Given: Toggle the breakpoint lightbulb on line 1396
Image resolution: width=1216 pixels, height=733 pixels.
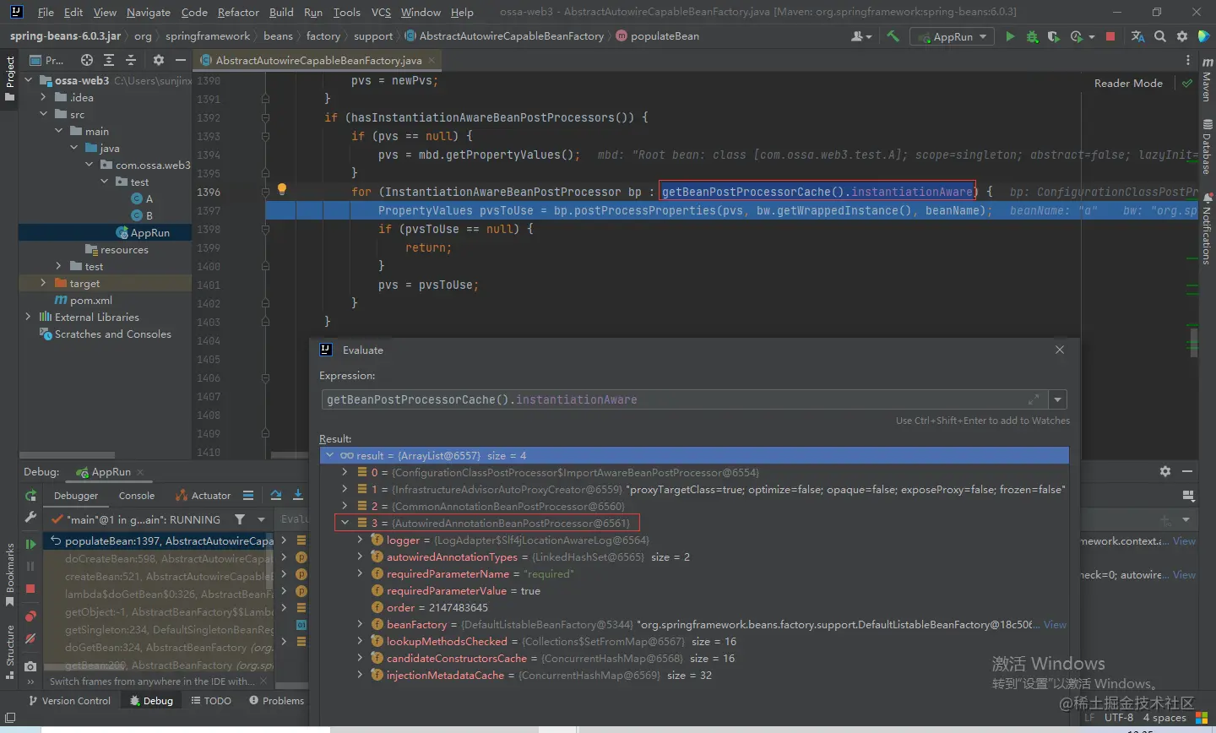Looking at the screenshot, I should pyautogui.click(x=282, y=190).
